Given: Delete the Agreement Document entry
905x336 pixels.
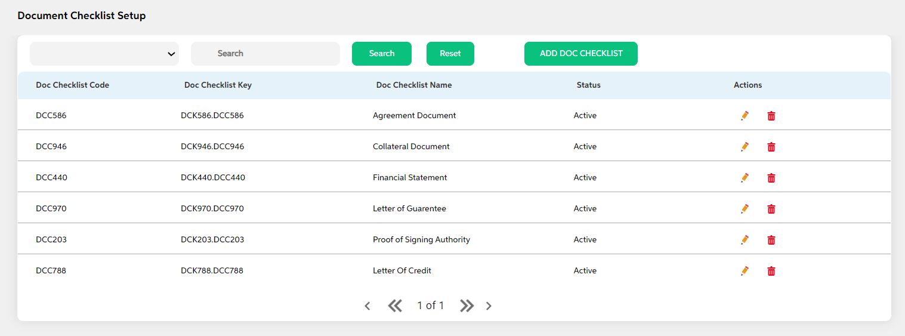Looking at the screenshot, I should tap(771, 116).
